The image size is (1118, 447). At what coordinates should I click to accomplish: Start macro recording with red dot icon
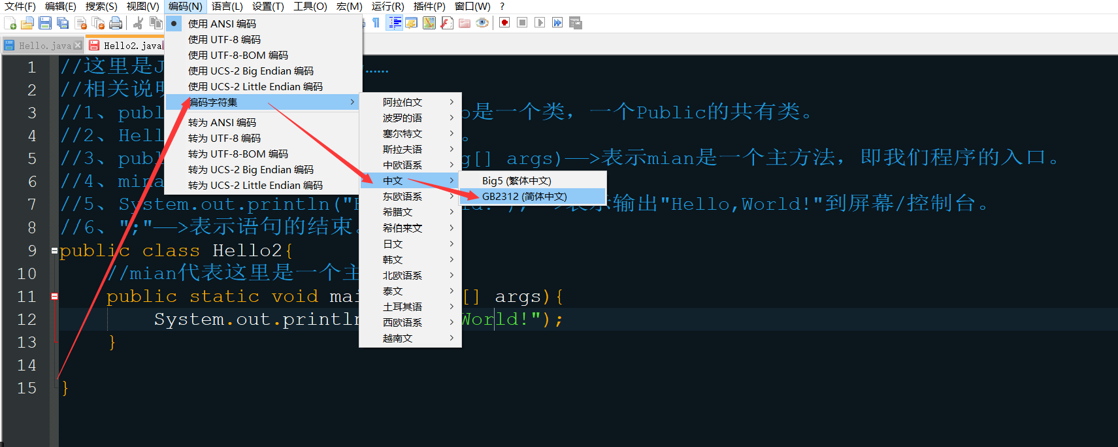pos(504,23)
